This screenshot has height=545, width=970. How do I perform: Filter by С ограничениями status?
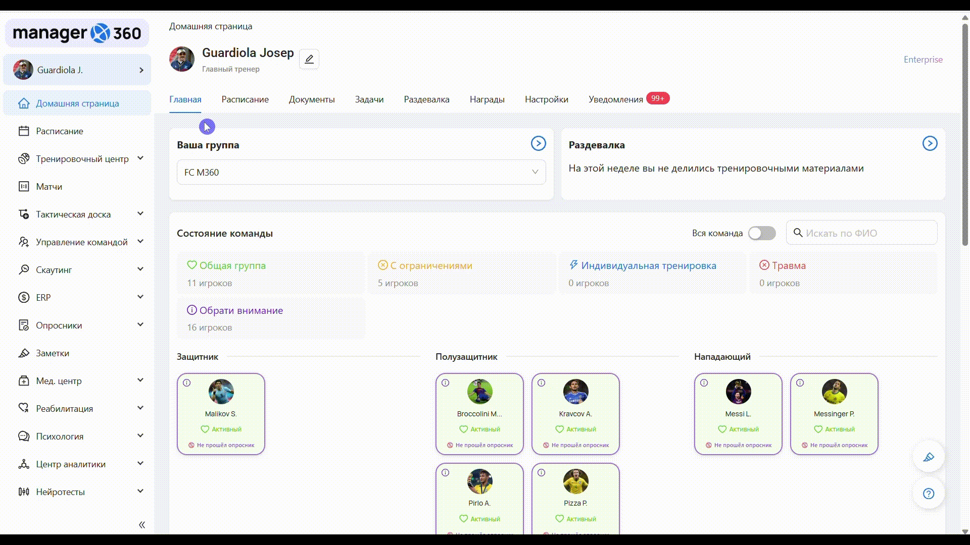(430, 266)
